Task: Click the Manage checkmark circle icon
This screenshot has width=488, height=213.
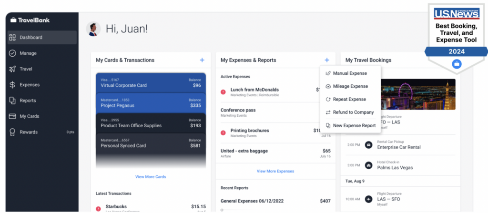Action: tap(12, 53)
